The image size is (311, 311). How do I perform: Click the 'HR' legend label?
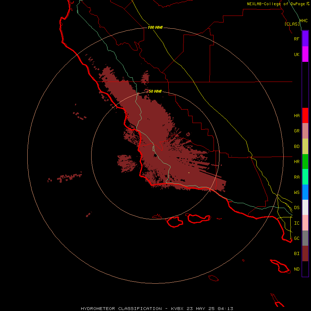[296, 162]
